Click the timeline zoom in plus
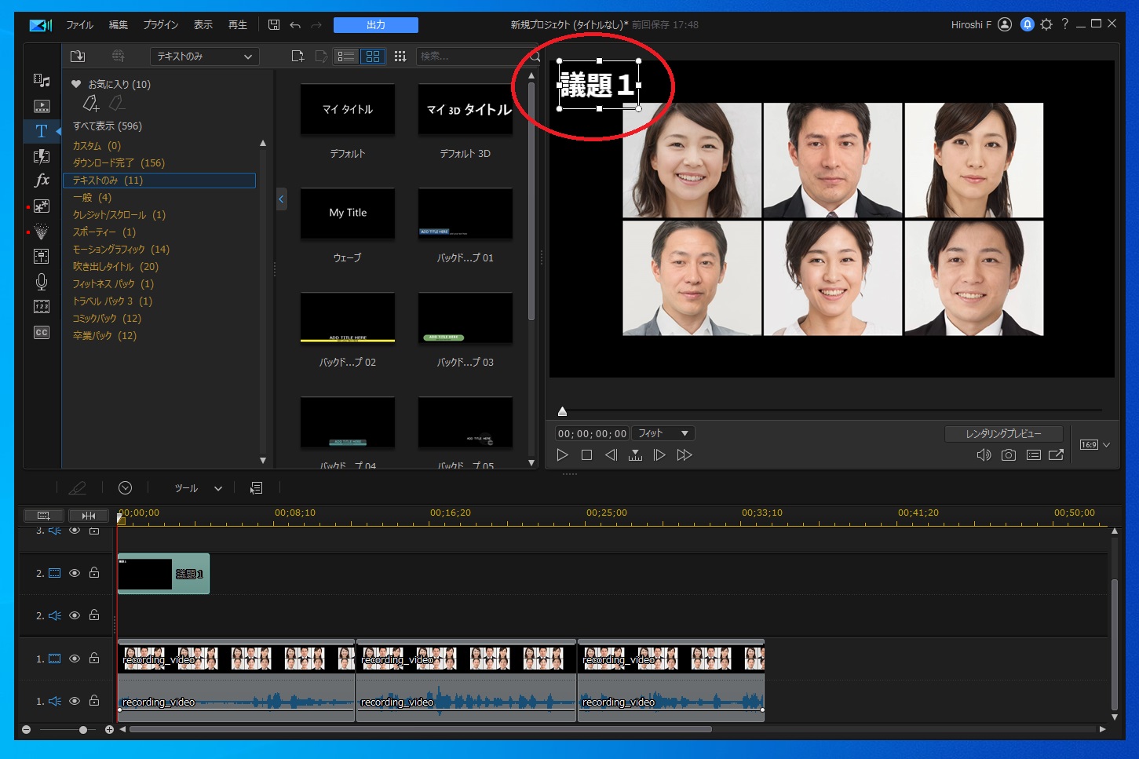The image size is (1139, 759). [x=109, y=730]
